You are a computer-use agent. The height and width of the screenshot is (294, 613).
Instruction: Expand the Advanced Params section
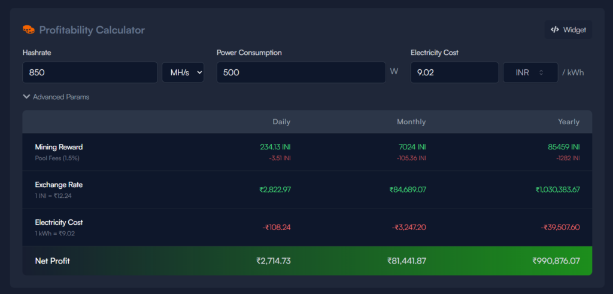pos(56,96)
